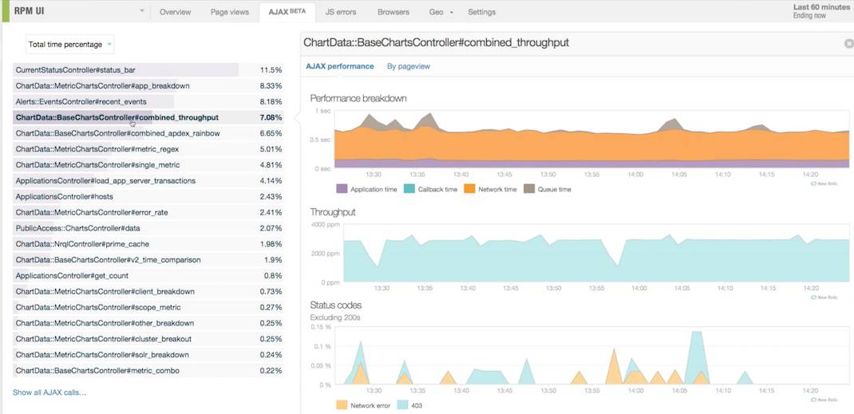Open the Browsers tab

393,12
